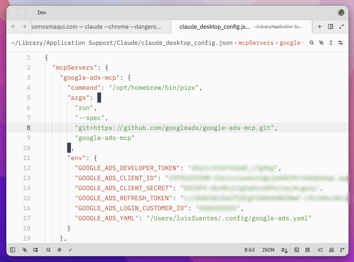354x262 pixels.
Task: Open the debugger bug icon
Action: [307, 250]
